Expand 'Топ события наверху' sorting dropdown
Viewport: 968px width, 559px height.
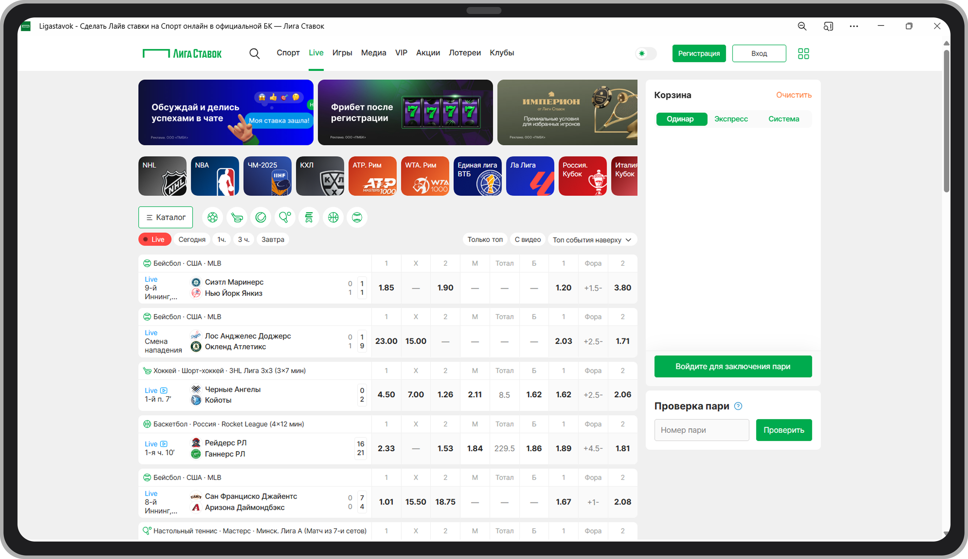coord(592,240)
